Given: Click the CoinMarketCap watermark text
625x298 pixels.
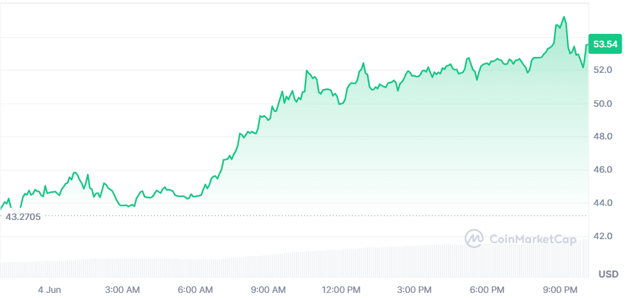Looking at the screenshot, I should point(532,240).
